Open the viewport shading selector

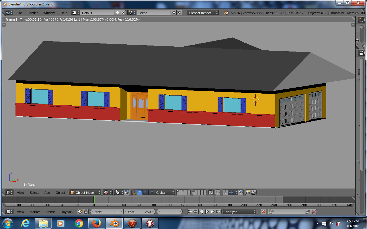click(108, 192)
